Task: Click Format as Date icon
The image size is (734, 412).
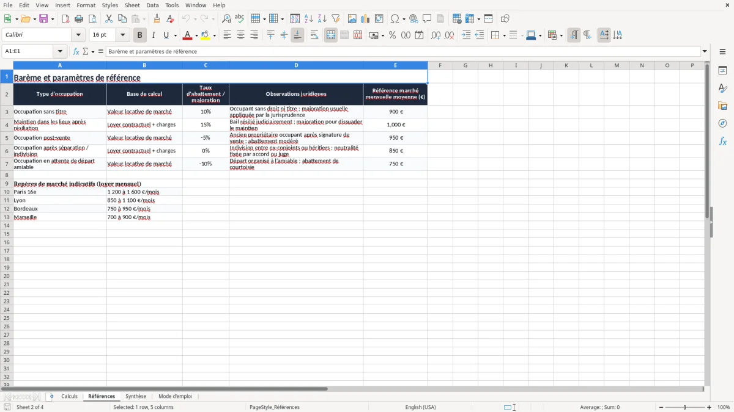Action: click(x=419, y=35)
